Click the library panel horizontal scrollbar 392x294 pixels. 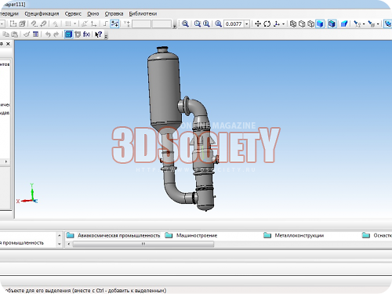[x=143, y=244]
